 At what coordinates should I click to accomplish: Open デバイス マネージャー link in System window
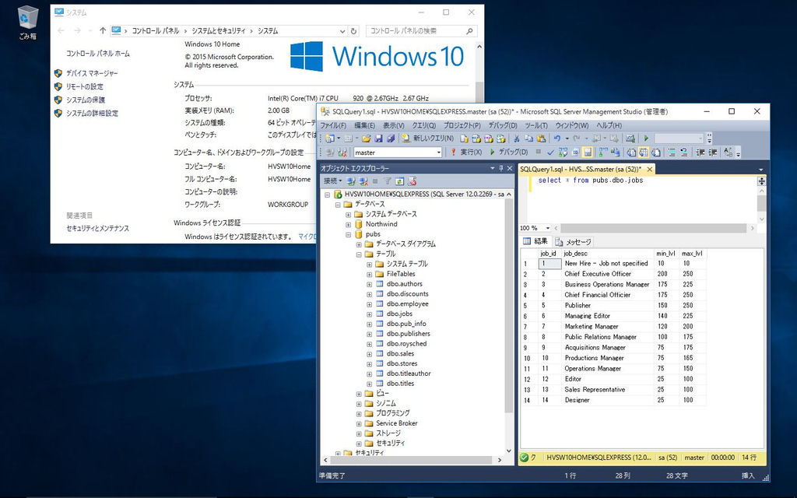tap(92, 73)
